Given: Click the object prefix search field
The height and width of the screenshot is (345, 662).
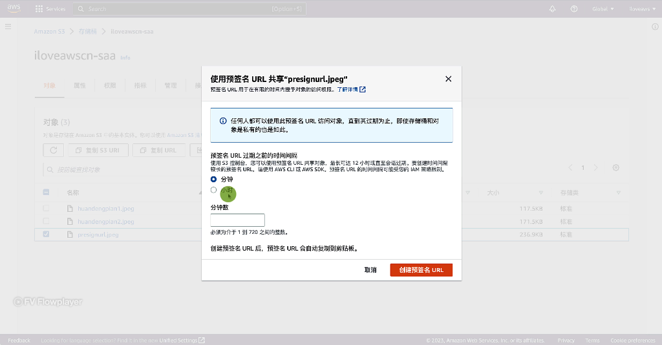Looking at the screenshot, I should [x=122, y=169].
